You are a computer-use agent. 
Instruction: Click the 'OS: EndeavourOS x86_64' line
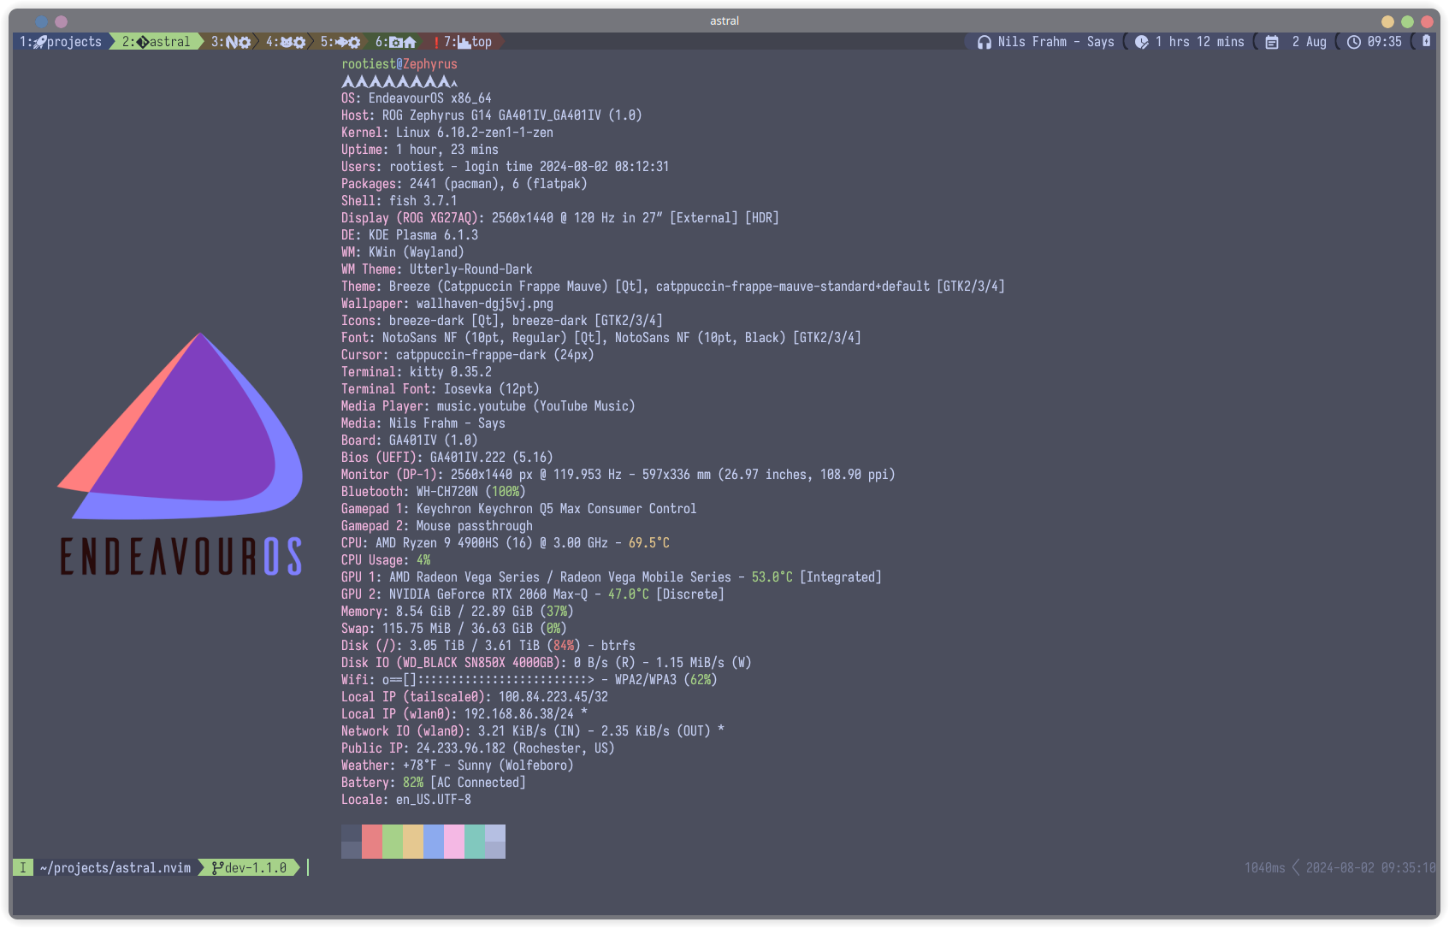(417, 98)
